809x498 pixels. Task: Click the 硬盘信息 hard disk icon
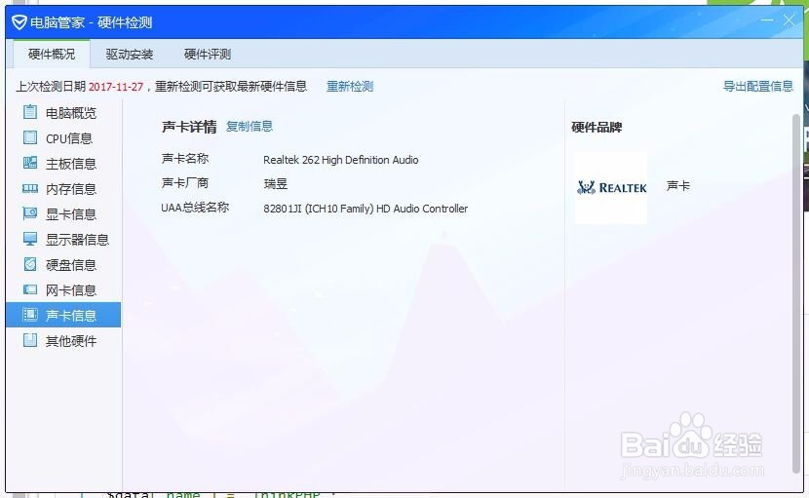click(30, 264)
